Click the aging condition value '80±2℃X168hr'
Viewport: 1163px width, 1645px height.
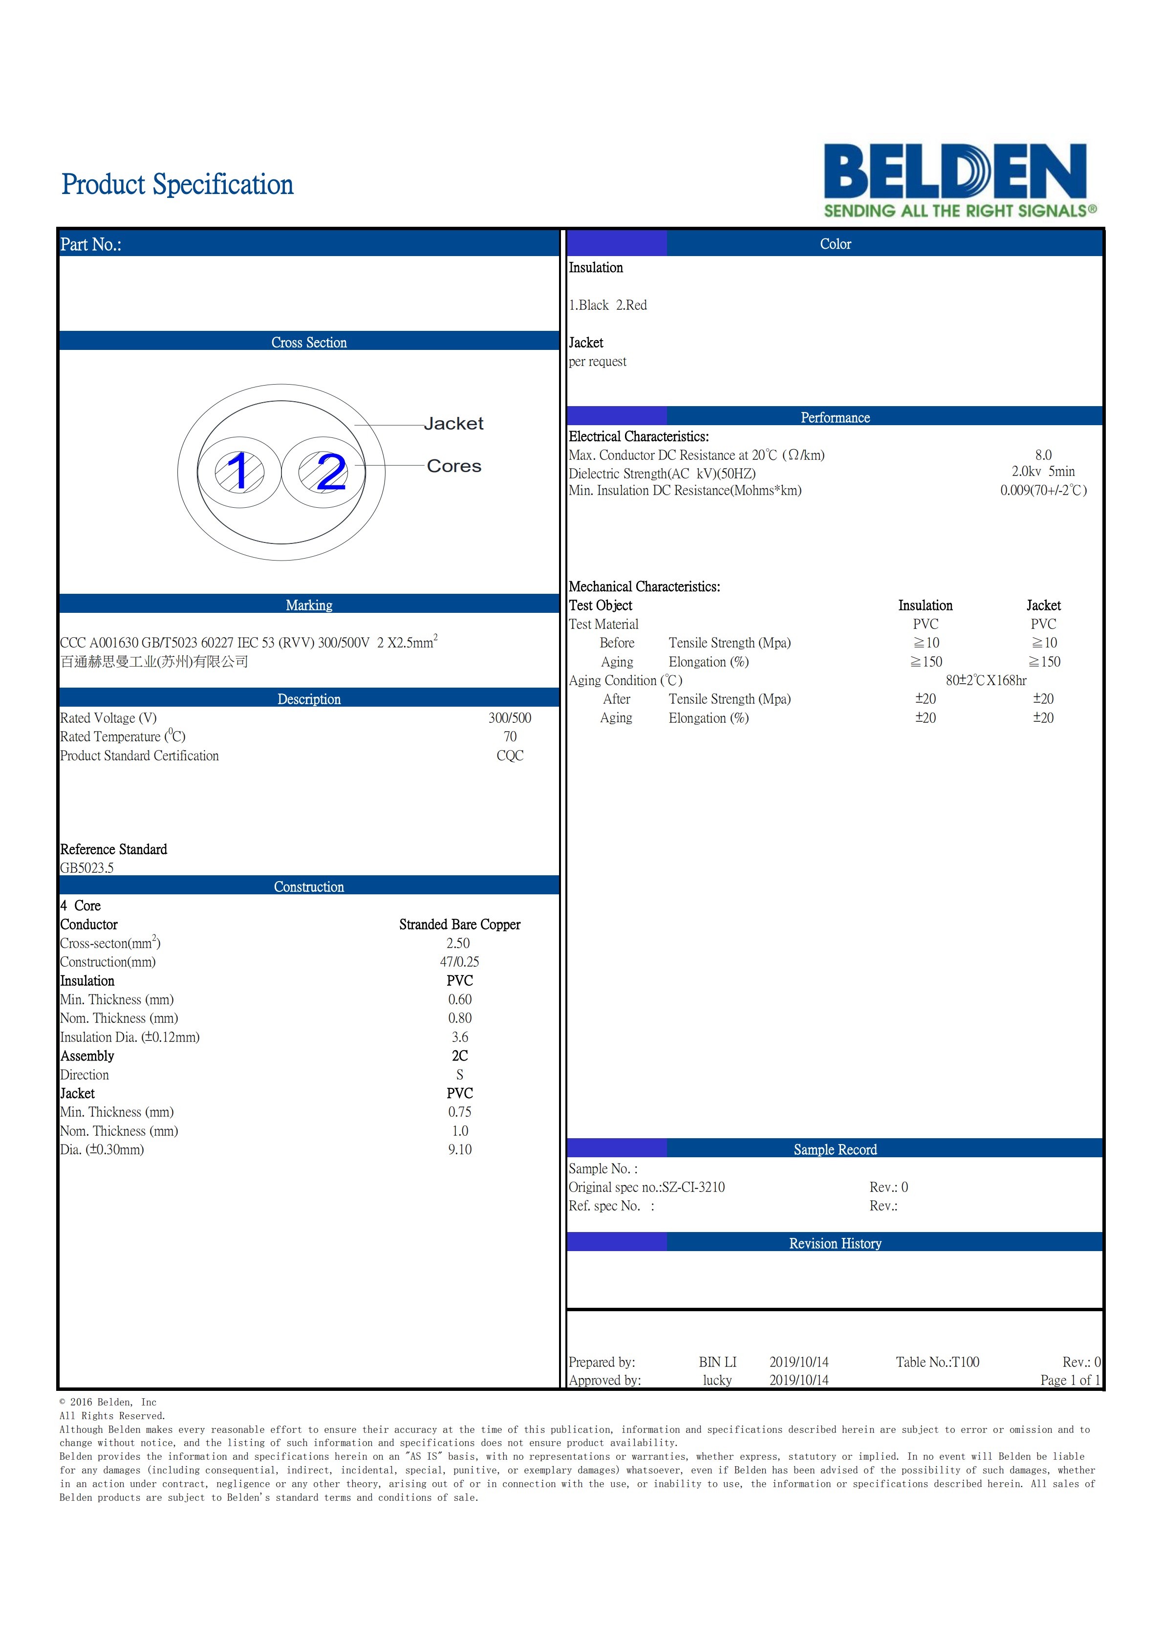[x=986, y=681]
